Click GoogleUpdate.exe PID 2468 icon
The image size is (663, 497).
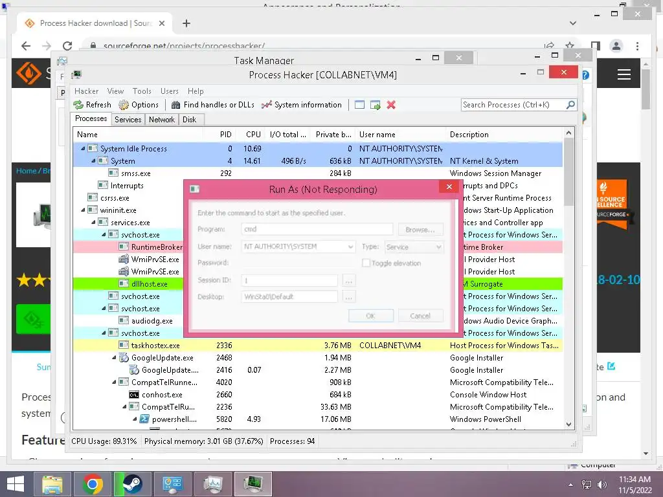tap(124, 358)
